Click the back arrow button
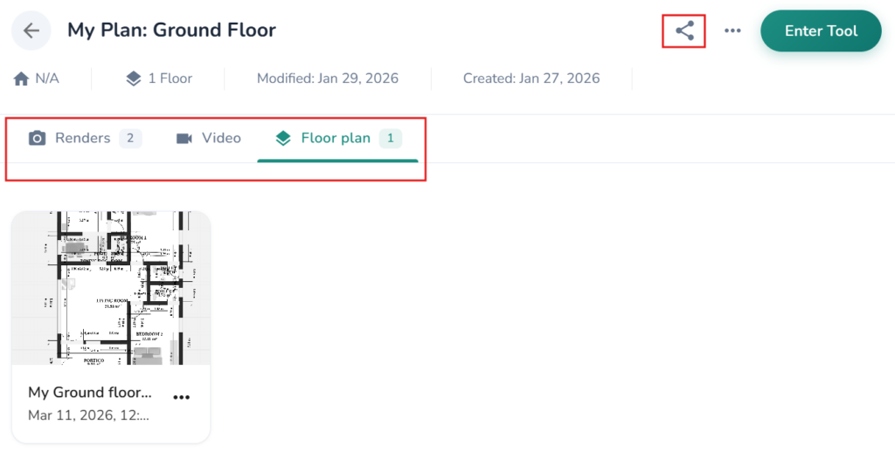The image size is (895, 459). 31,31
